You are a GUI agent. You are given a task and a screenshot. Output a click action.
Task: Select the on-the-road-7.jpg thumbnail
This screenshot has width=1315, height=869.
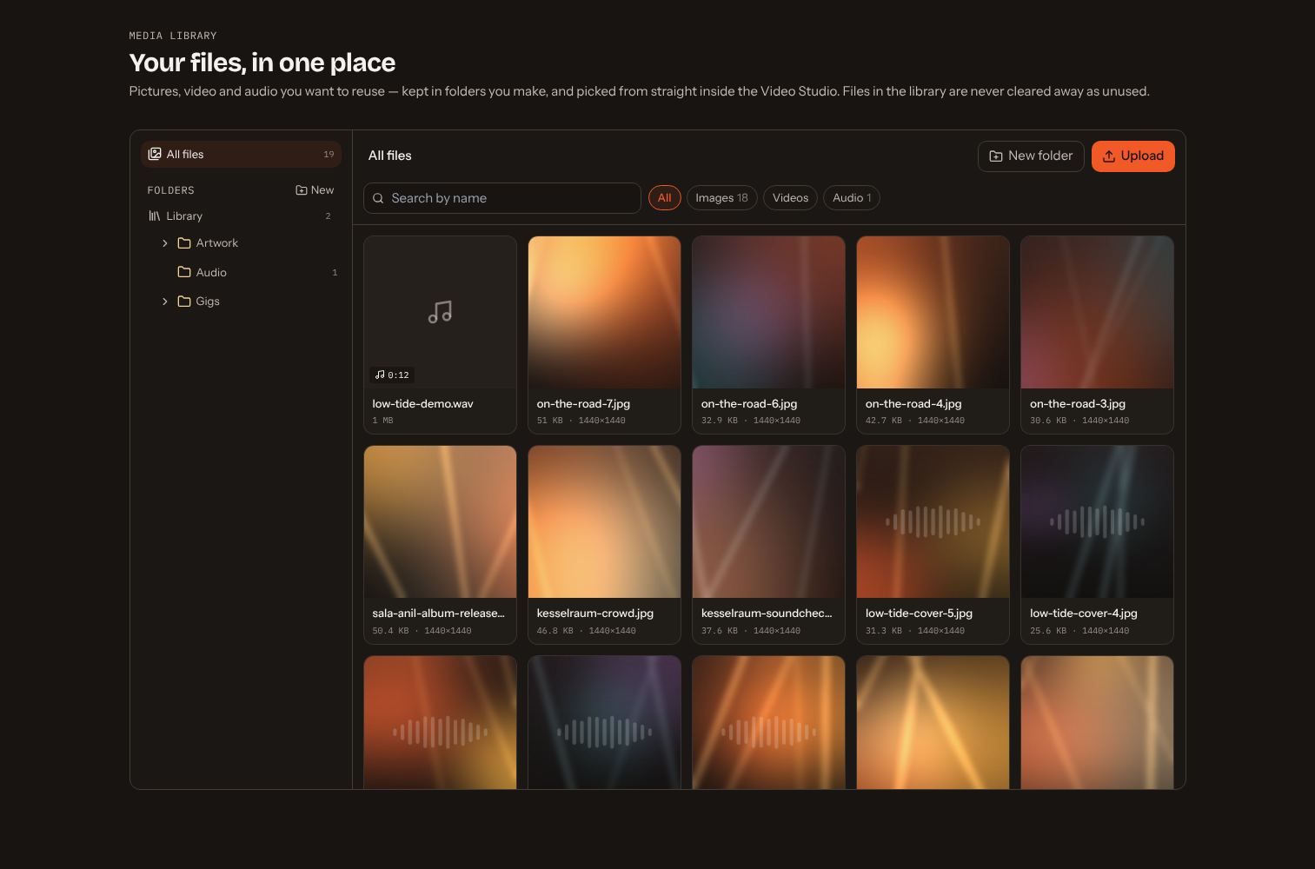point(604,312)
